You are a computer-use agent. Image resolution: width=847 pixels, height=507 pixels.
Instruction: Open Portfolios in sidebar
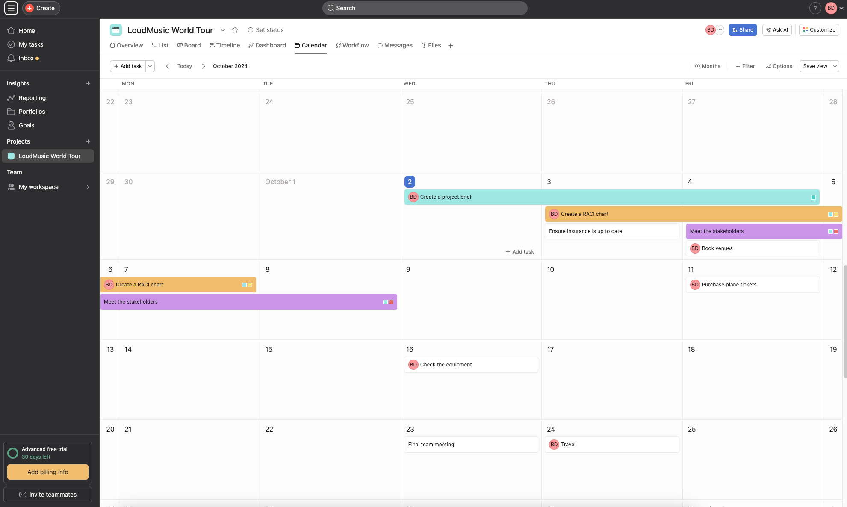[48, 112]
